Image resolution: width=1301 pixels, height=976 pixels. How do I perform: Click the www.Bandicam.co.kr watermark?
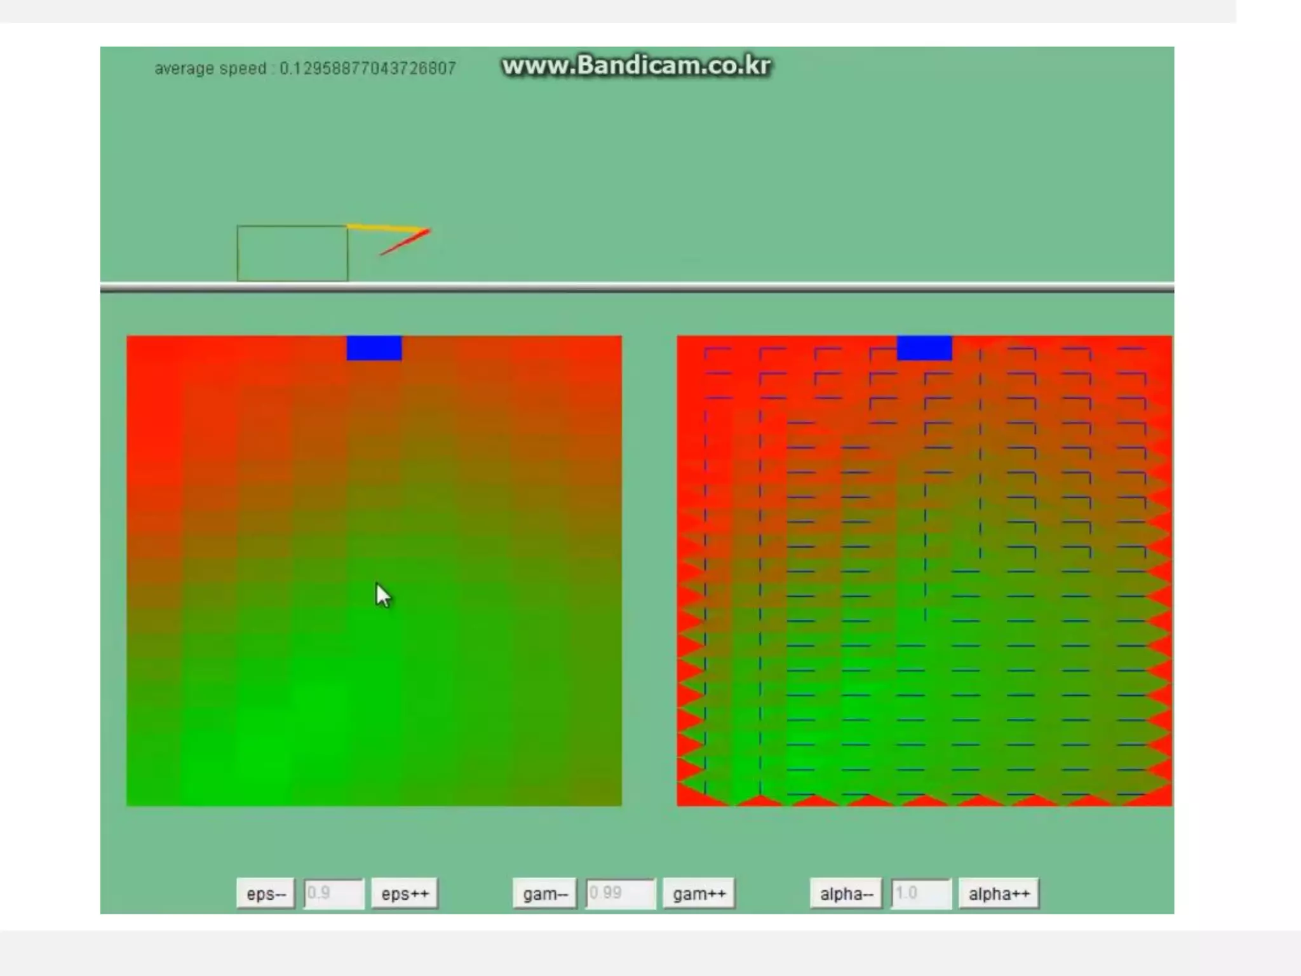[x=637, y=66]
